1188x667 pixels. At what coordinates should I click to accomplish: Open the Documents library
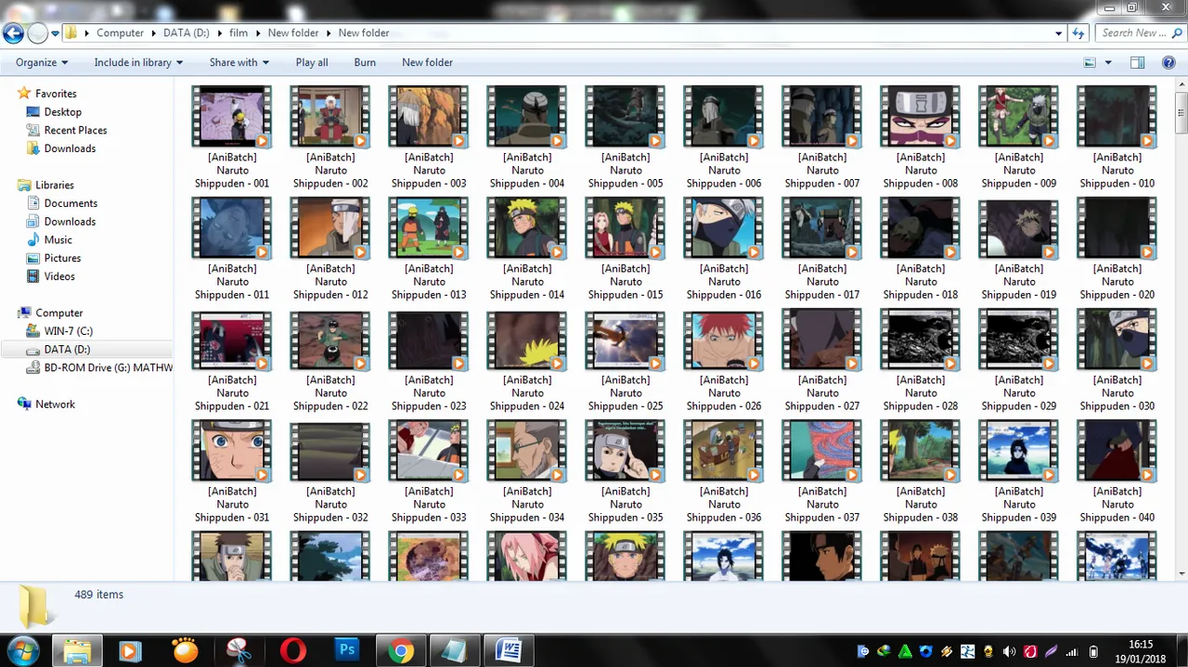coord(71,203)
